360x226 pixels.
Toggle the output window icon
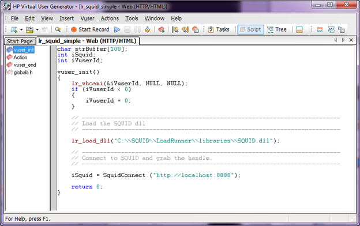click(x=299, y=29)
